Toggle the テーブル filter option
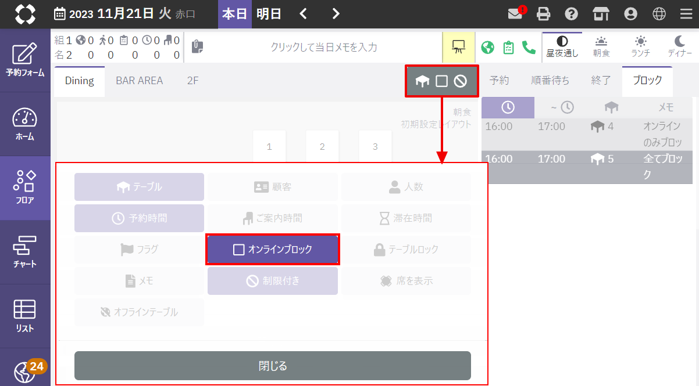699x386 pixels. [139, 187]
